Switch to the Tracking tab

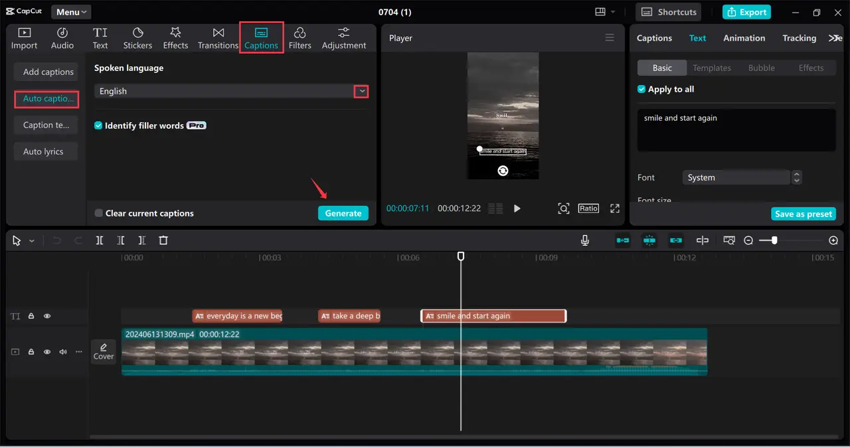(x=799, y=38)
